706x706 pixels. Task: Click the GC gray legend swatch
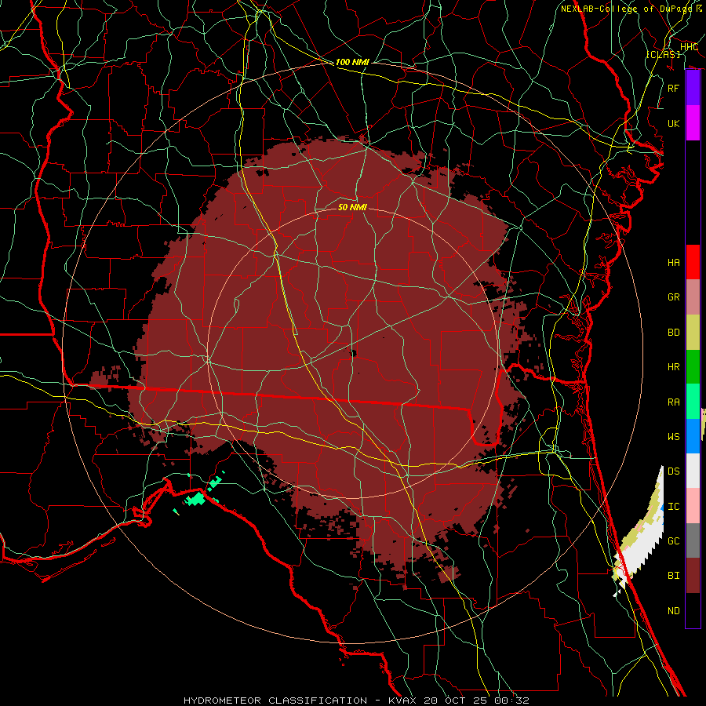693,540
